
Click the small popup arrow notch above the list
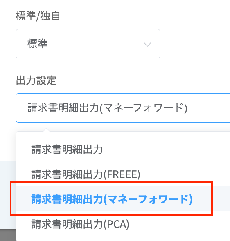46,129
